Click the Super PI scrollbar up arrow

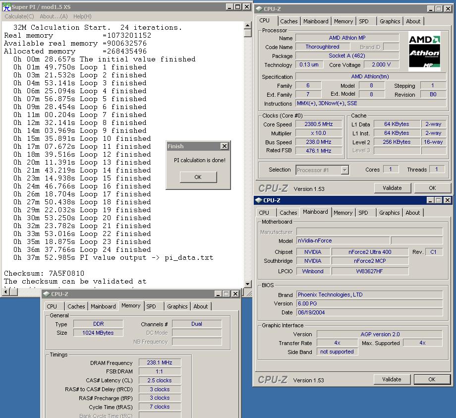pos(248,25)
